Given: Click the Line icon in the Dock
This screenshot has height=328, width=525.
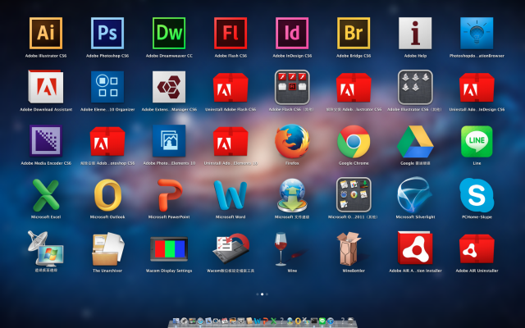Looking at the screenshot, I should [x=322, y=321].
